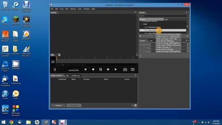
Task: Click the Import button
Action: pyautogui.click(x=58, y=106)
